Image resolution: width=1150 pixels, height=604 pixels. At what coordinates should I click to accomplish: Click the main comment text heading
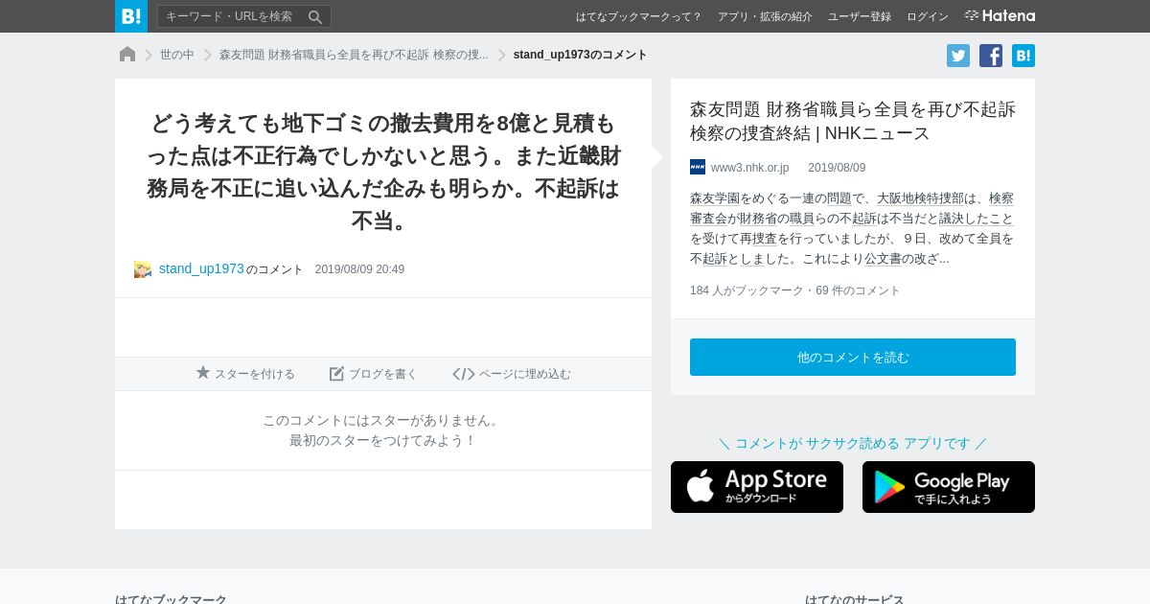[383, 172]
